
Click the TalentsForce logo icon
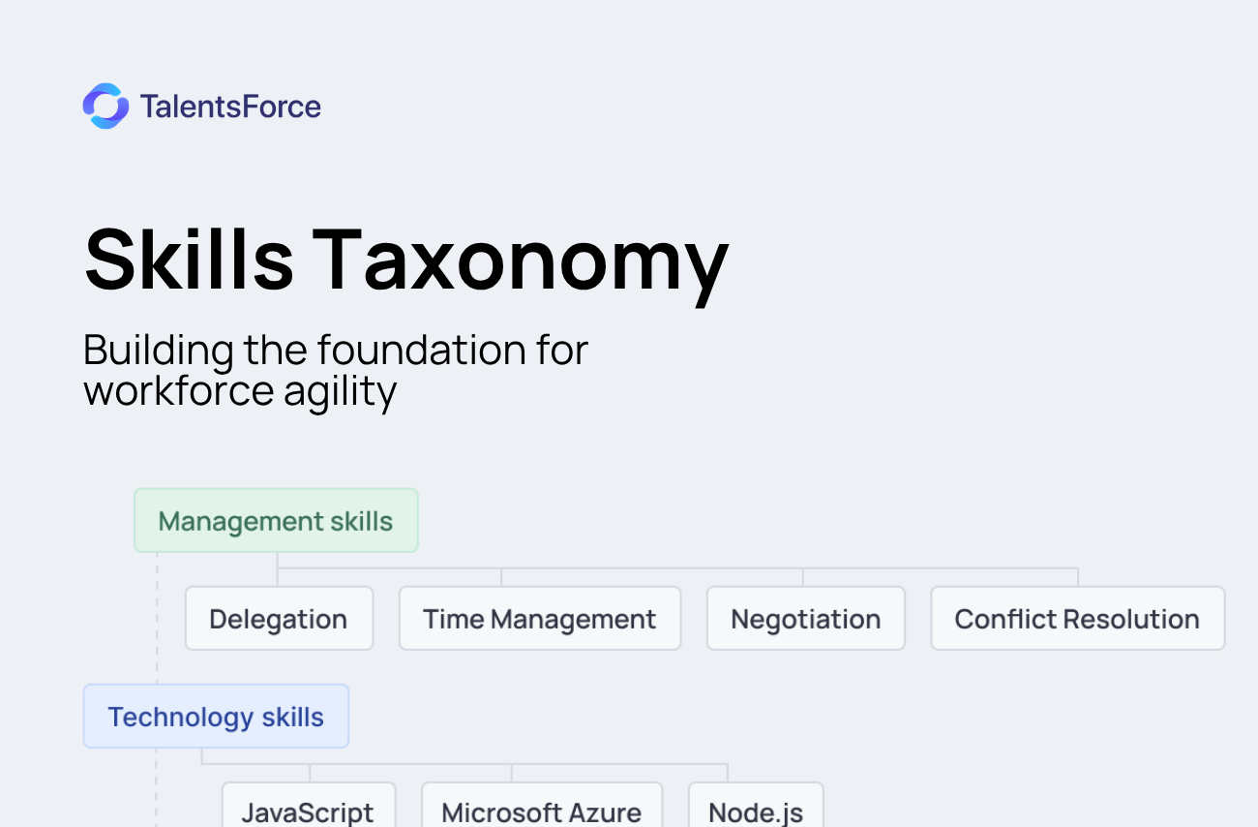pos(105,106)
